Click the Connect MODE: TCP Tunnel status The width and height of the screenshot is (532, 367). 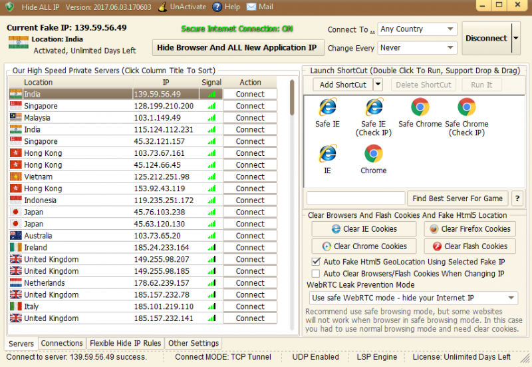pos(223,357)
